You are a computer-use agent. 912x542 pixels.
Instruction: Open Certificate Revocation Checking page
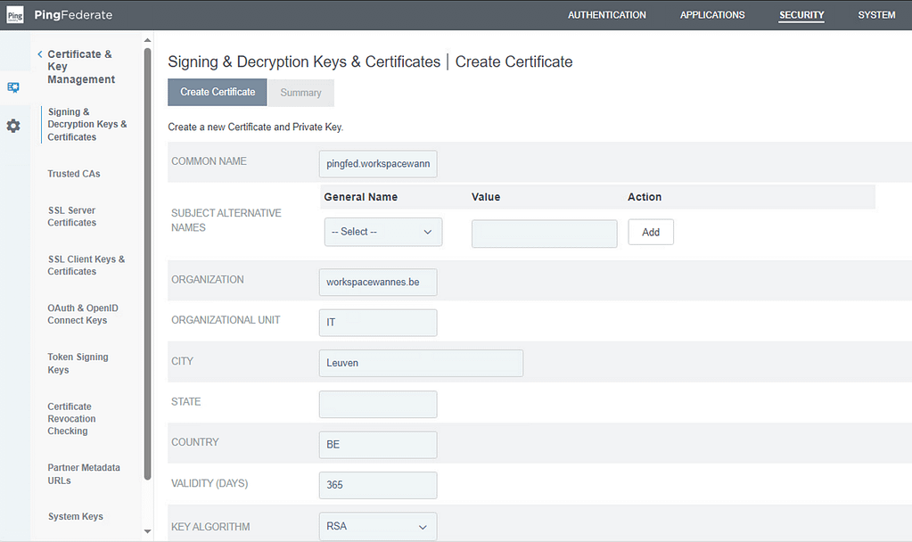[x=71, y=419]
